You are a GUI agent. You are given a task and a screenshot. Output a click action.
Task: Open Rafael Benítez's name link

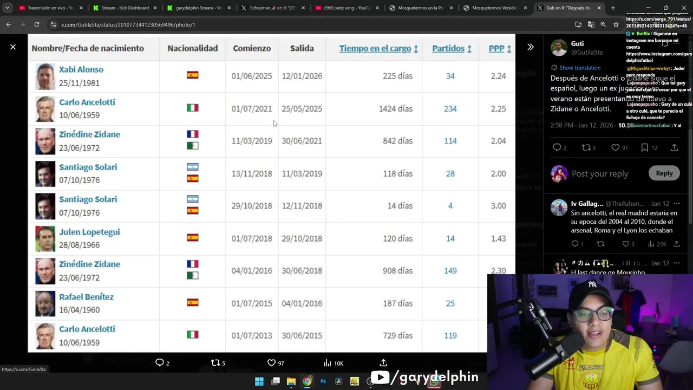(86, 297)
